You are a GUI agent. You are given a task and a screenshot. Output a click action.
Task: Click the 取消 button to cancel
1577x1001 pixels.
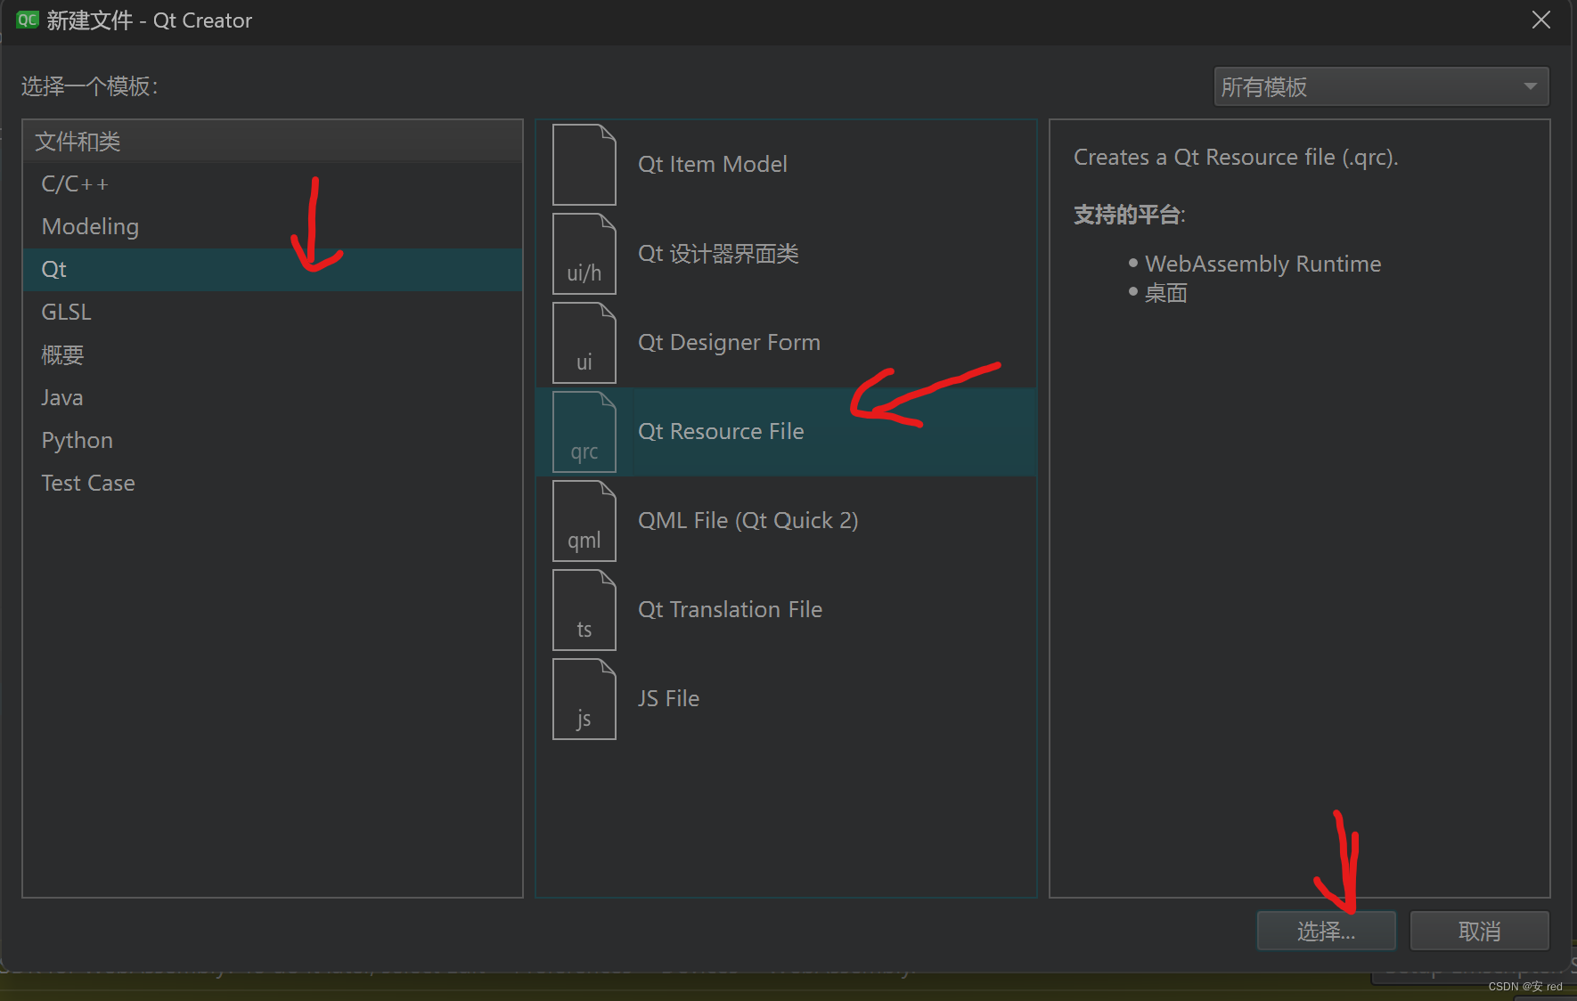tap(1479, 930)
